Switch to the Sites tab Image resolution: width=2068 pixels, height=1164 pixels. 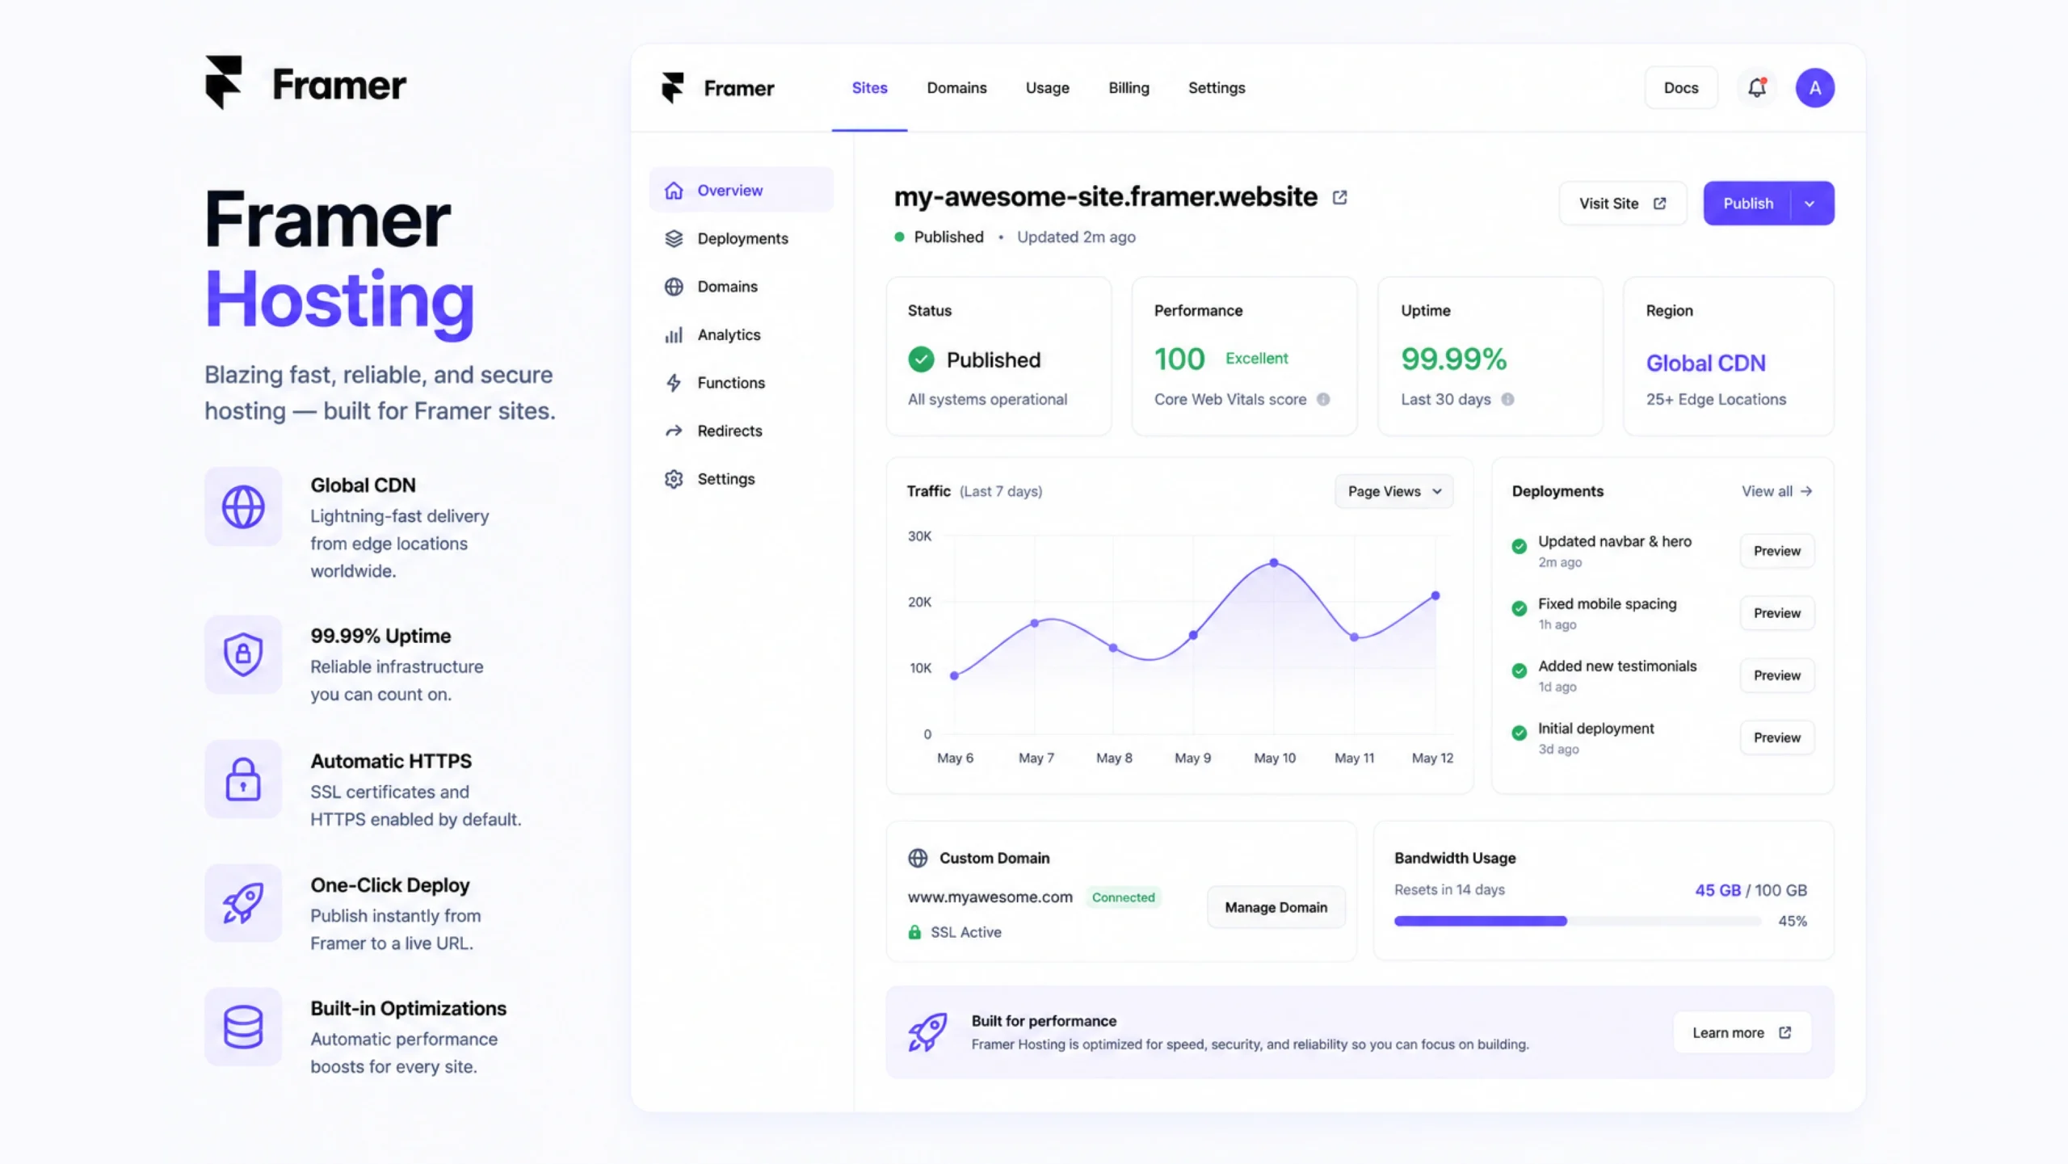869,88
